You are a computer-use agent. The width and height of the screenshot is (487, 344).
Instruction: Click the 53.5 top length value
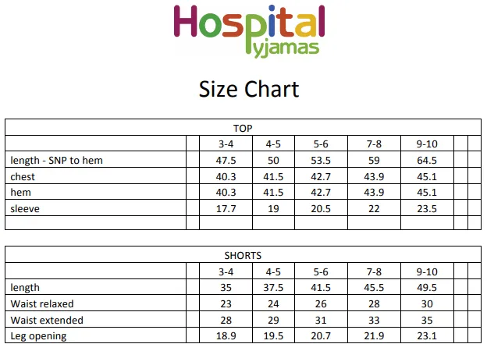coord(321,161)
